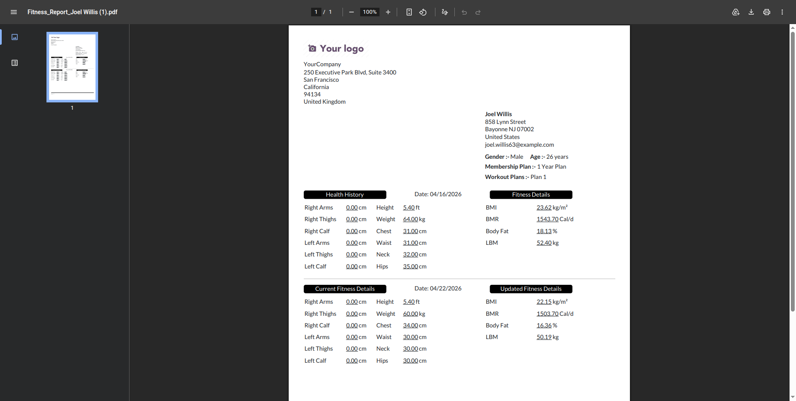
Task: Edit the 100% zoom level field
Action: pos(370,12)
